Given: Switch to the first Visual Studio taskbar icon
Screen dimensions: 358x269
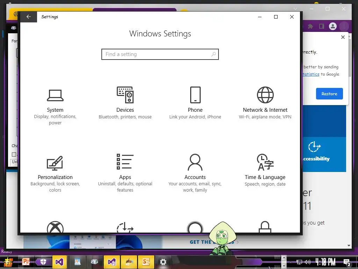Looking at the screenshot, I should 59,262.
